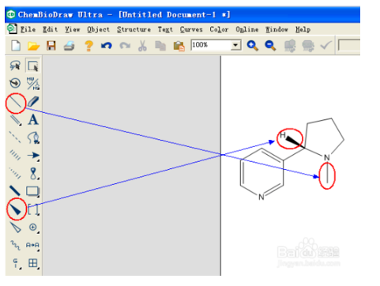The width and height of the screenshot is (380, 286).
Task: Select the Marquee selection tool
Action: click(33, 66)
